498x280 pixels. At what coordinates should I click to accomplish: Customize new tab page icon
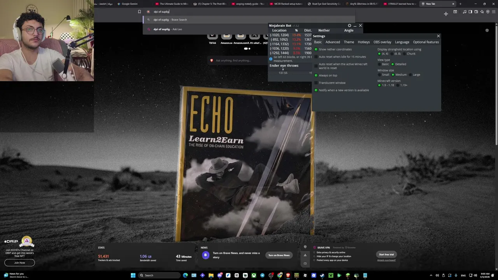coord(487,30)
